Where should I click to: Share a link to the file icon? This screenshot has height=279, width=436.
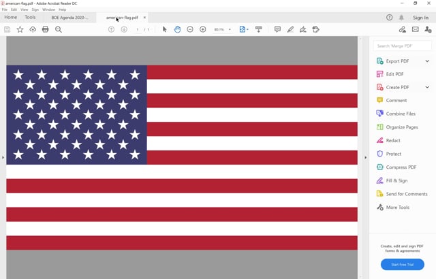403,29
